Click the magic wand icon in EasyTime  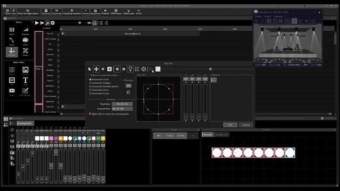coord(47,23)
